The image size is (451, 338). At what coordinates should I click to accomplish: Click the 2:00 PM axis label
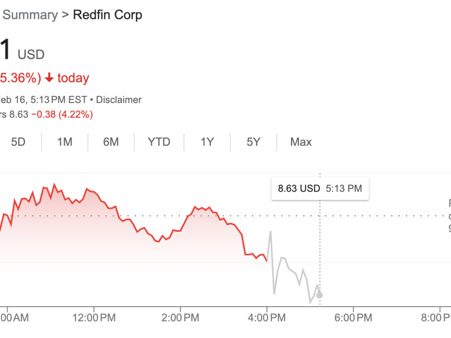pyautogui.click(x=180, y=318)
